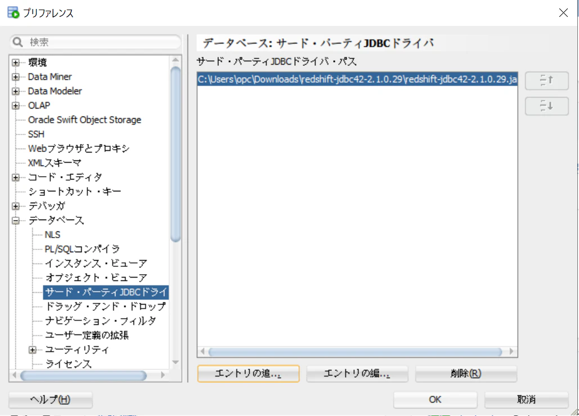This screenshot has width=579, height=416.
Task: Expand the デバッガ node
Action: tap(16, 206)
